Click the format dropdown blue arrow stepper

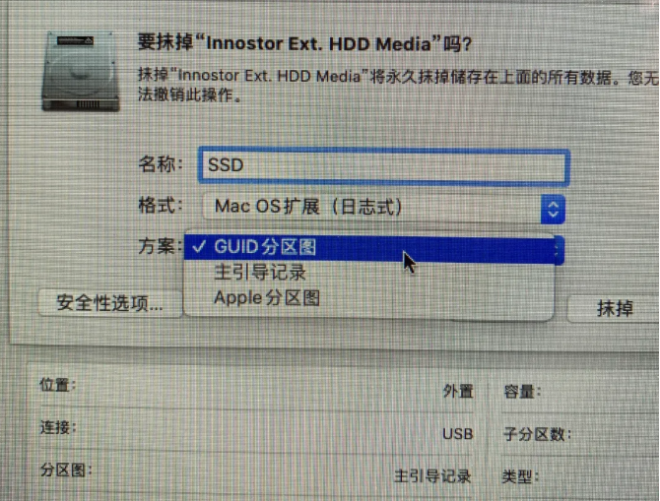tap(553, 209)
